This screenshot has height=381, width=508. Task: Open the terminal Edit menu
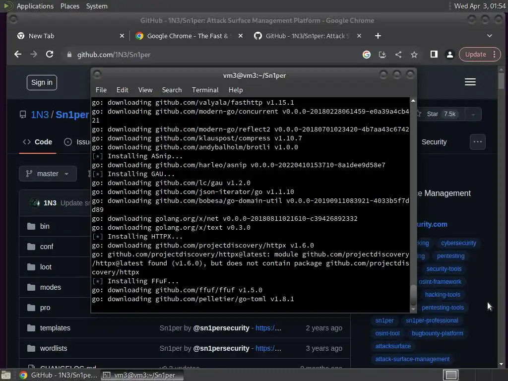coord(122,90)
